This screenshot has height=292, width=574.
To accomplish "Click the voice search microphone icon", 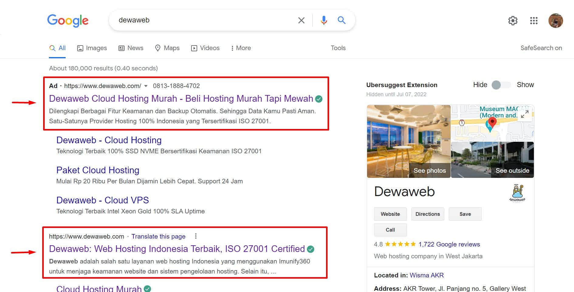I will click(x=323, y=20).
